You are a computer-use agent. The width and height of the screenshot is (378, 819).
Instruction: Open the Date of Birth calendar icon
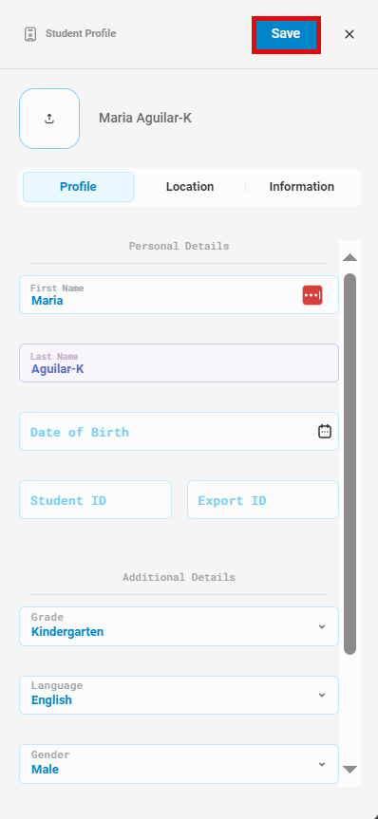click(325, 432)
